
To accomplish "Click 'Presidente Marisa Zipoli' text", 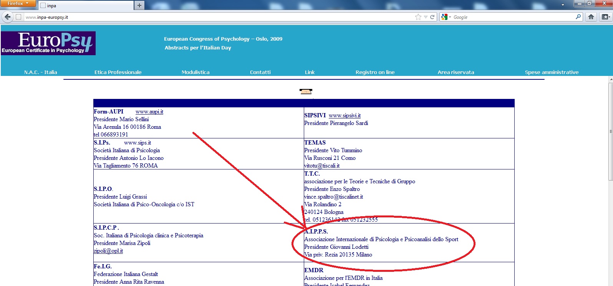I will (x=122, y=243).
